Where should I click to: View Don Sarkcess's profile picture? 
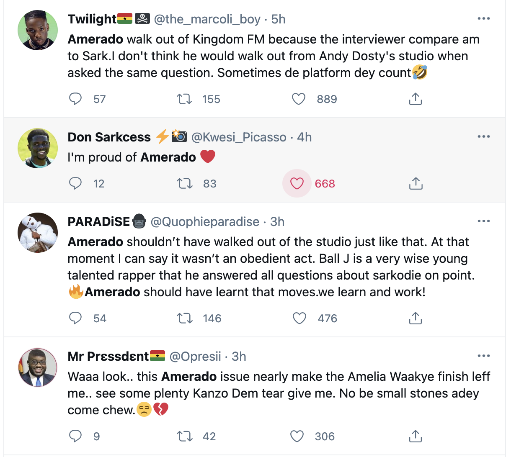[x=38, y=148]
